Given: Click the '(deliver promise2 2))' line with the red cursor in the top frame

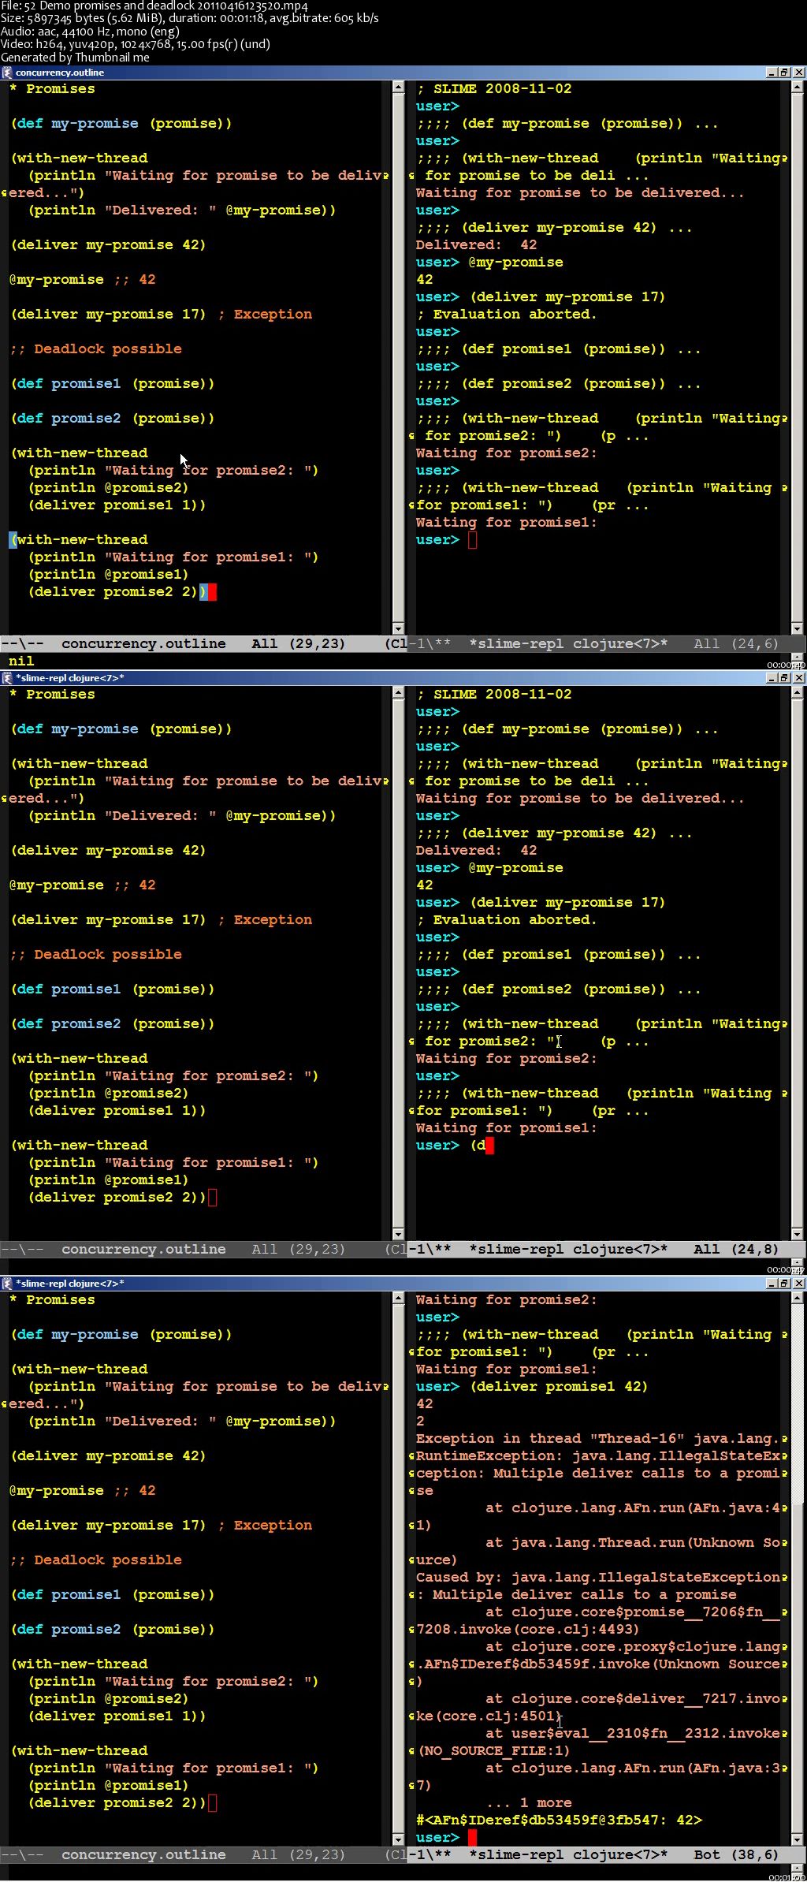Looking at the screenshot, I should tap(121, 592).
